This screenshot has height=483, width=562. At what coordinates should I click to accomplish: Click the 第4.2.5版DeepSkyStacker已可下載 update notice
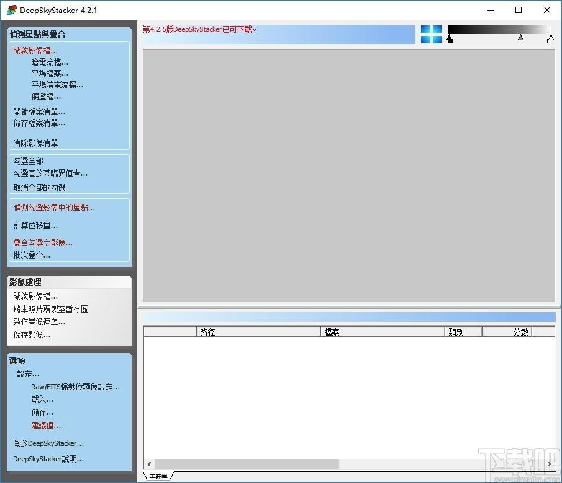pos(199,29)
